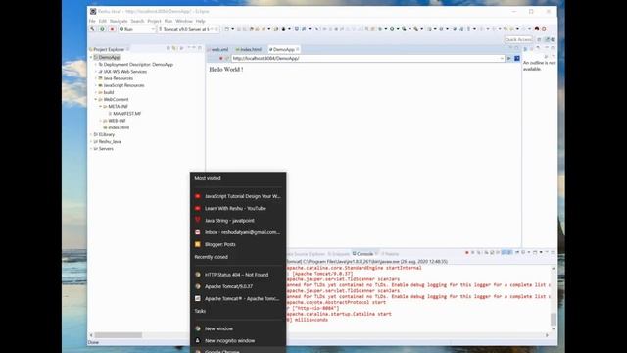Open the Run menu
Screen dimensions: 627x353
pyautogui.click(x=169, y=21)
